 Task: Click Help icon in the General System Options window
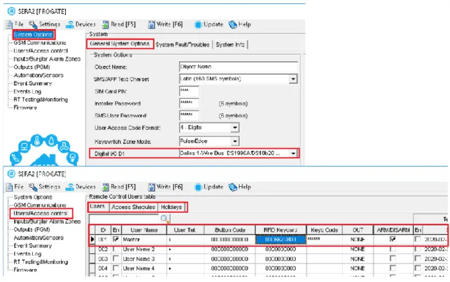(233, 24)
